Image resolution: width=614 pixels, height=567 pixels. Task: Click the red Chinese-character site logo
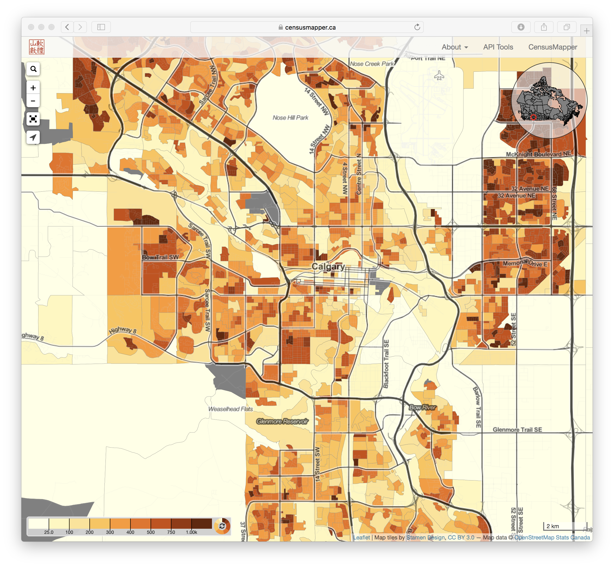tap(37, 47)
